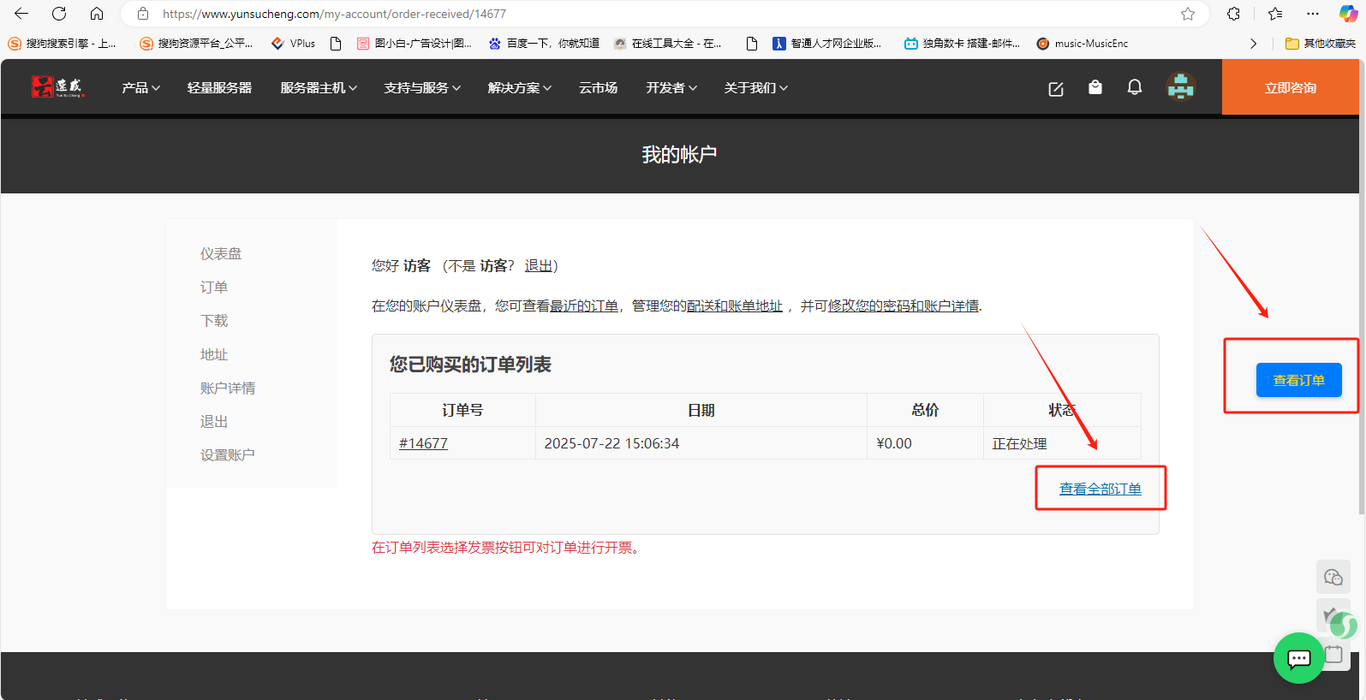
Task: Click the yunsucheng site logo
Action: pyautogui.click(x=57, y=87)
